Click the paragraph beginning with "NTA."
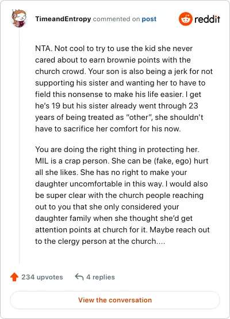 point(124,89)
